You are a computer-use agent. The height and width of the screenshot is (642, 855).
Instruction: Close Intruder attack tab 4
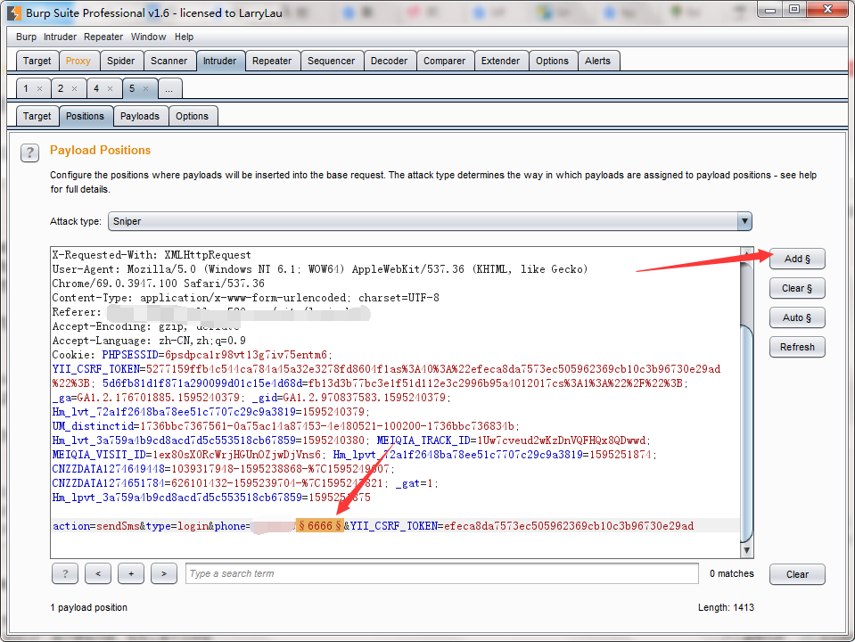[x=111, y=88]
